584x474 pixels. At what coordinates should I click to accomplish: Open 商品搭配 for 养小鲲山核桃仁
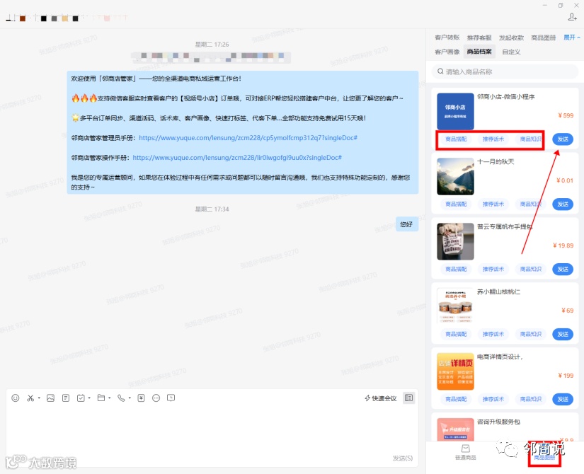pyautogui.click(x=456, y=334)
